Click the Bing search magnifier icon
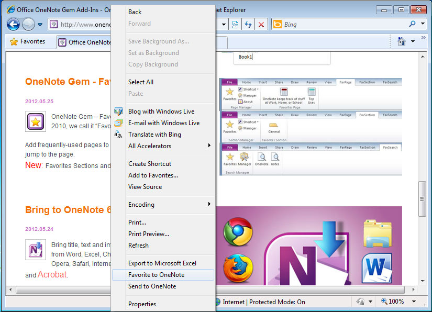 (413, 24)
